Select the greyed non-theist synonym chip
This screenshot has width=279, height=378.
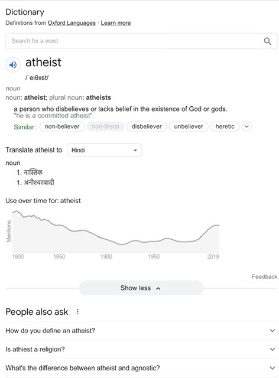[x=105, y=126]
